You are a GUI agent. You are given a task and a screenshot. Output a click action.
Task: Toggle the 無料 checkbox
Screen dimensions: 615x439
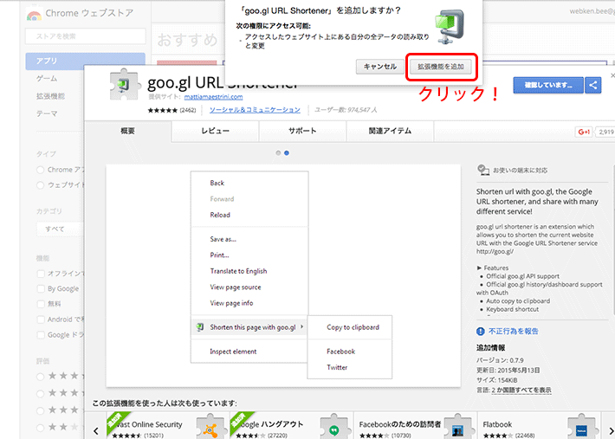(x=41, y=304)
